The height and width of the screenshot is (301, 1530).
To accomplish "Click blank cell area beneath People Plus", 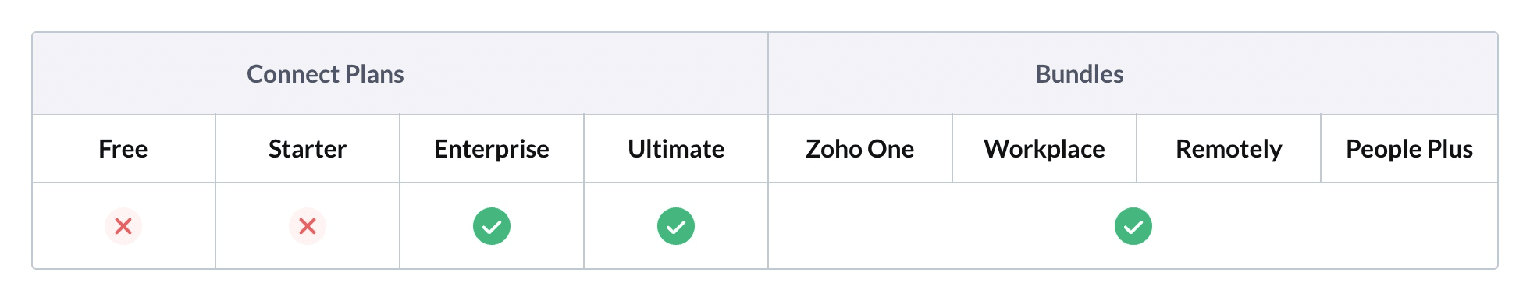I will pos(1410,226).
